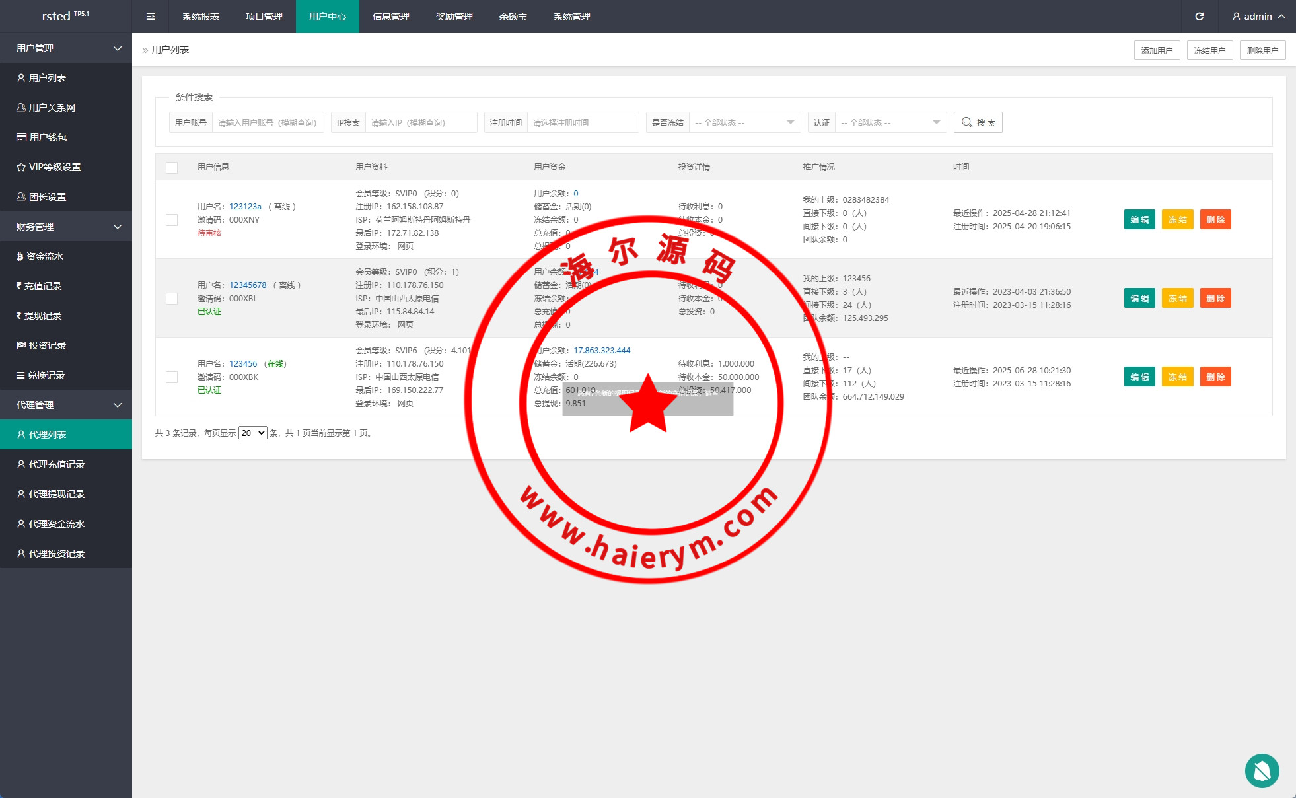Open 资金流水 in the sidebar
1296x798 pixels.
44,256
